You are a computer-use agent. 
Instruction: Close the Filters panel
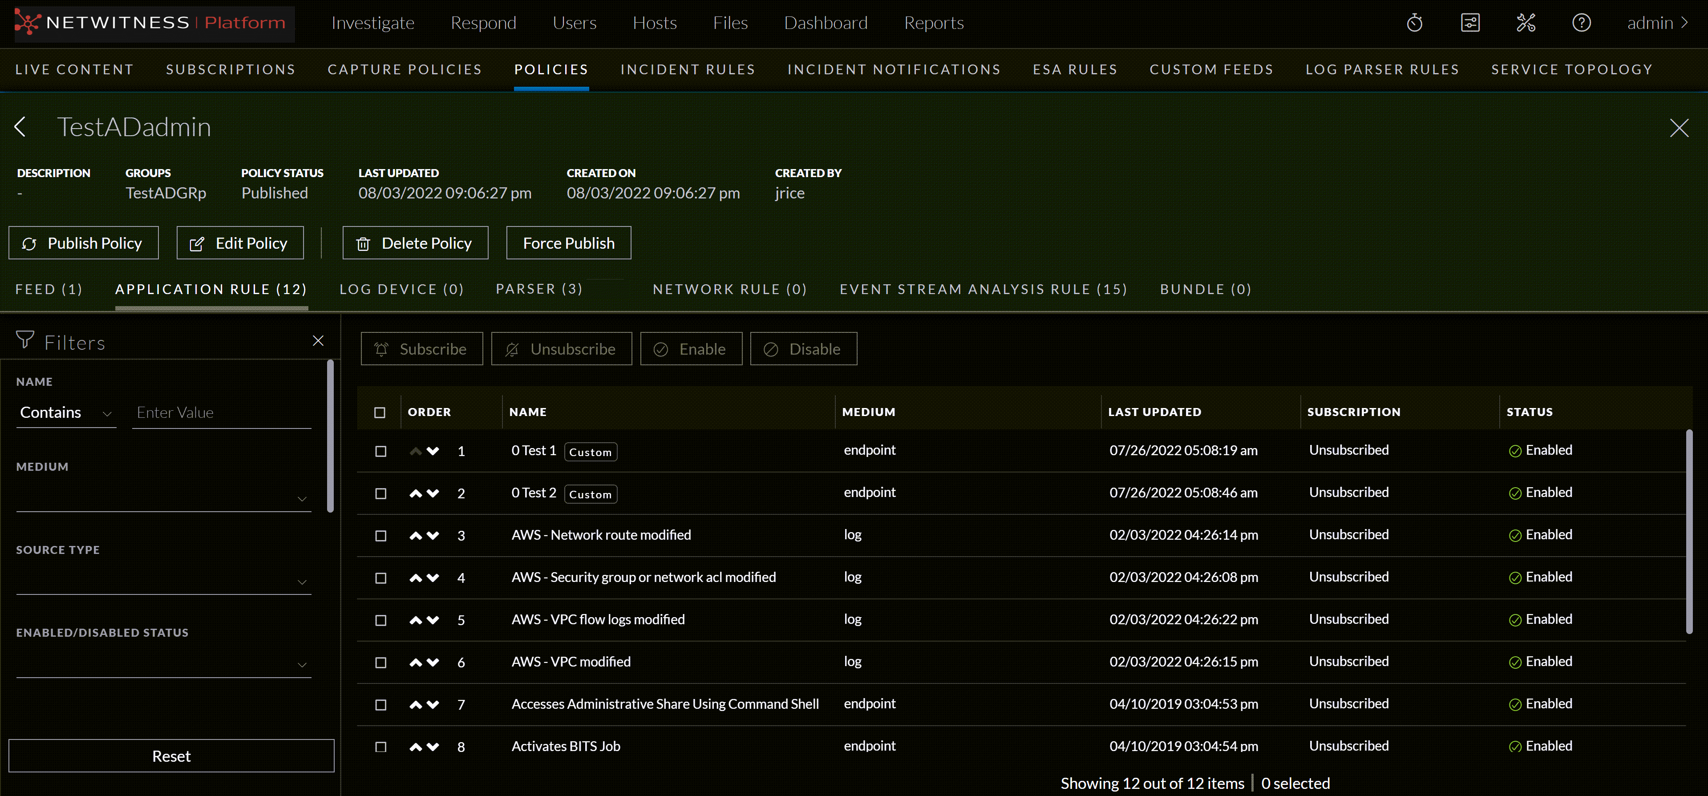(x=318, y=341)
